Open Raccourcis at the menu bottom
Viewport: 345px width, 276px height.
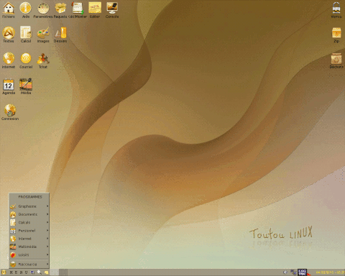tap(29, 264)
